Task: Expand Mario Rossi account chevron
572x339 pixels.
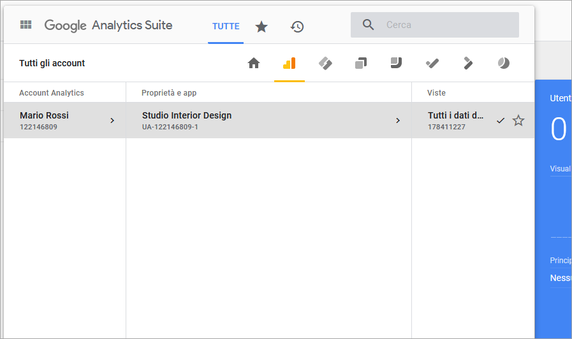Action: coord(112,120)
